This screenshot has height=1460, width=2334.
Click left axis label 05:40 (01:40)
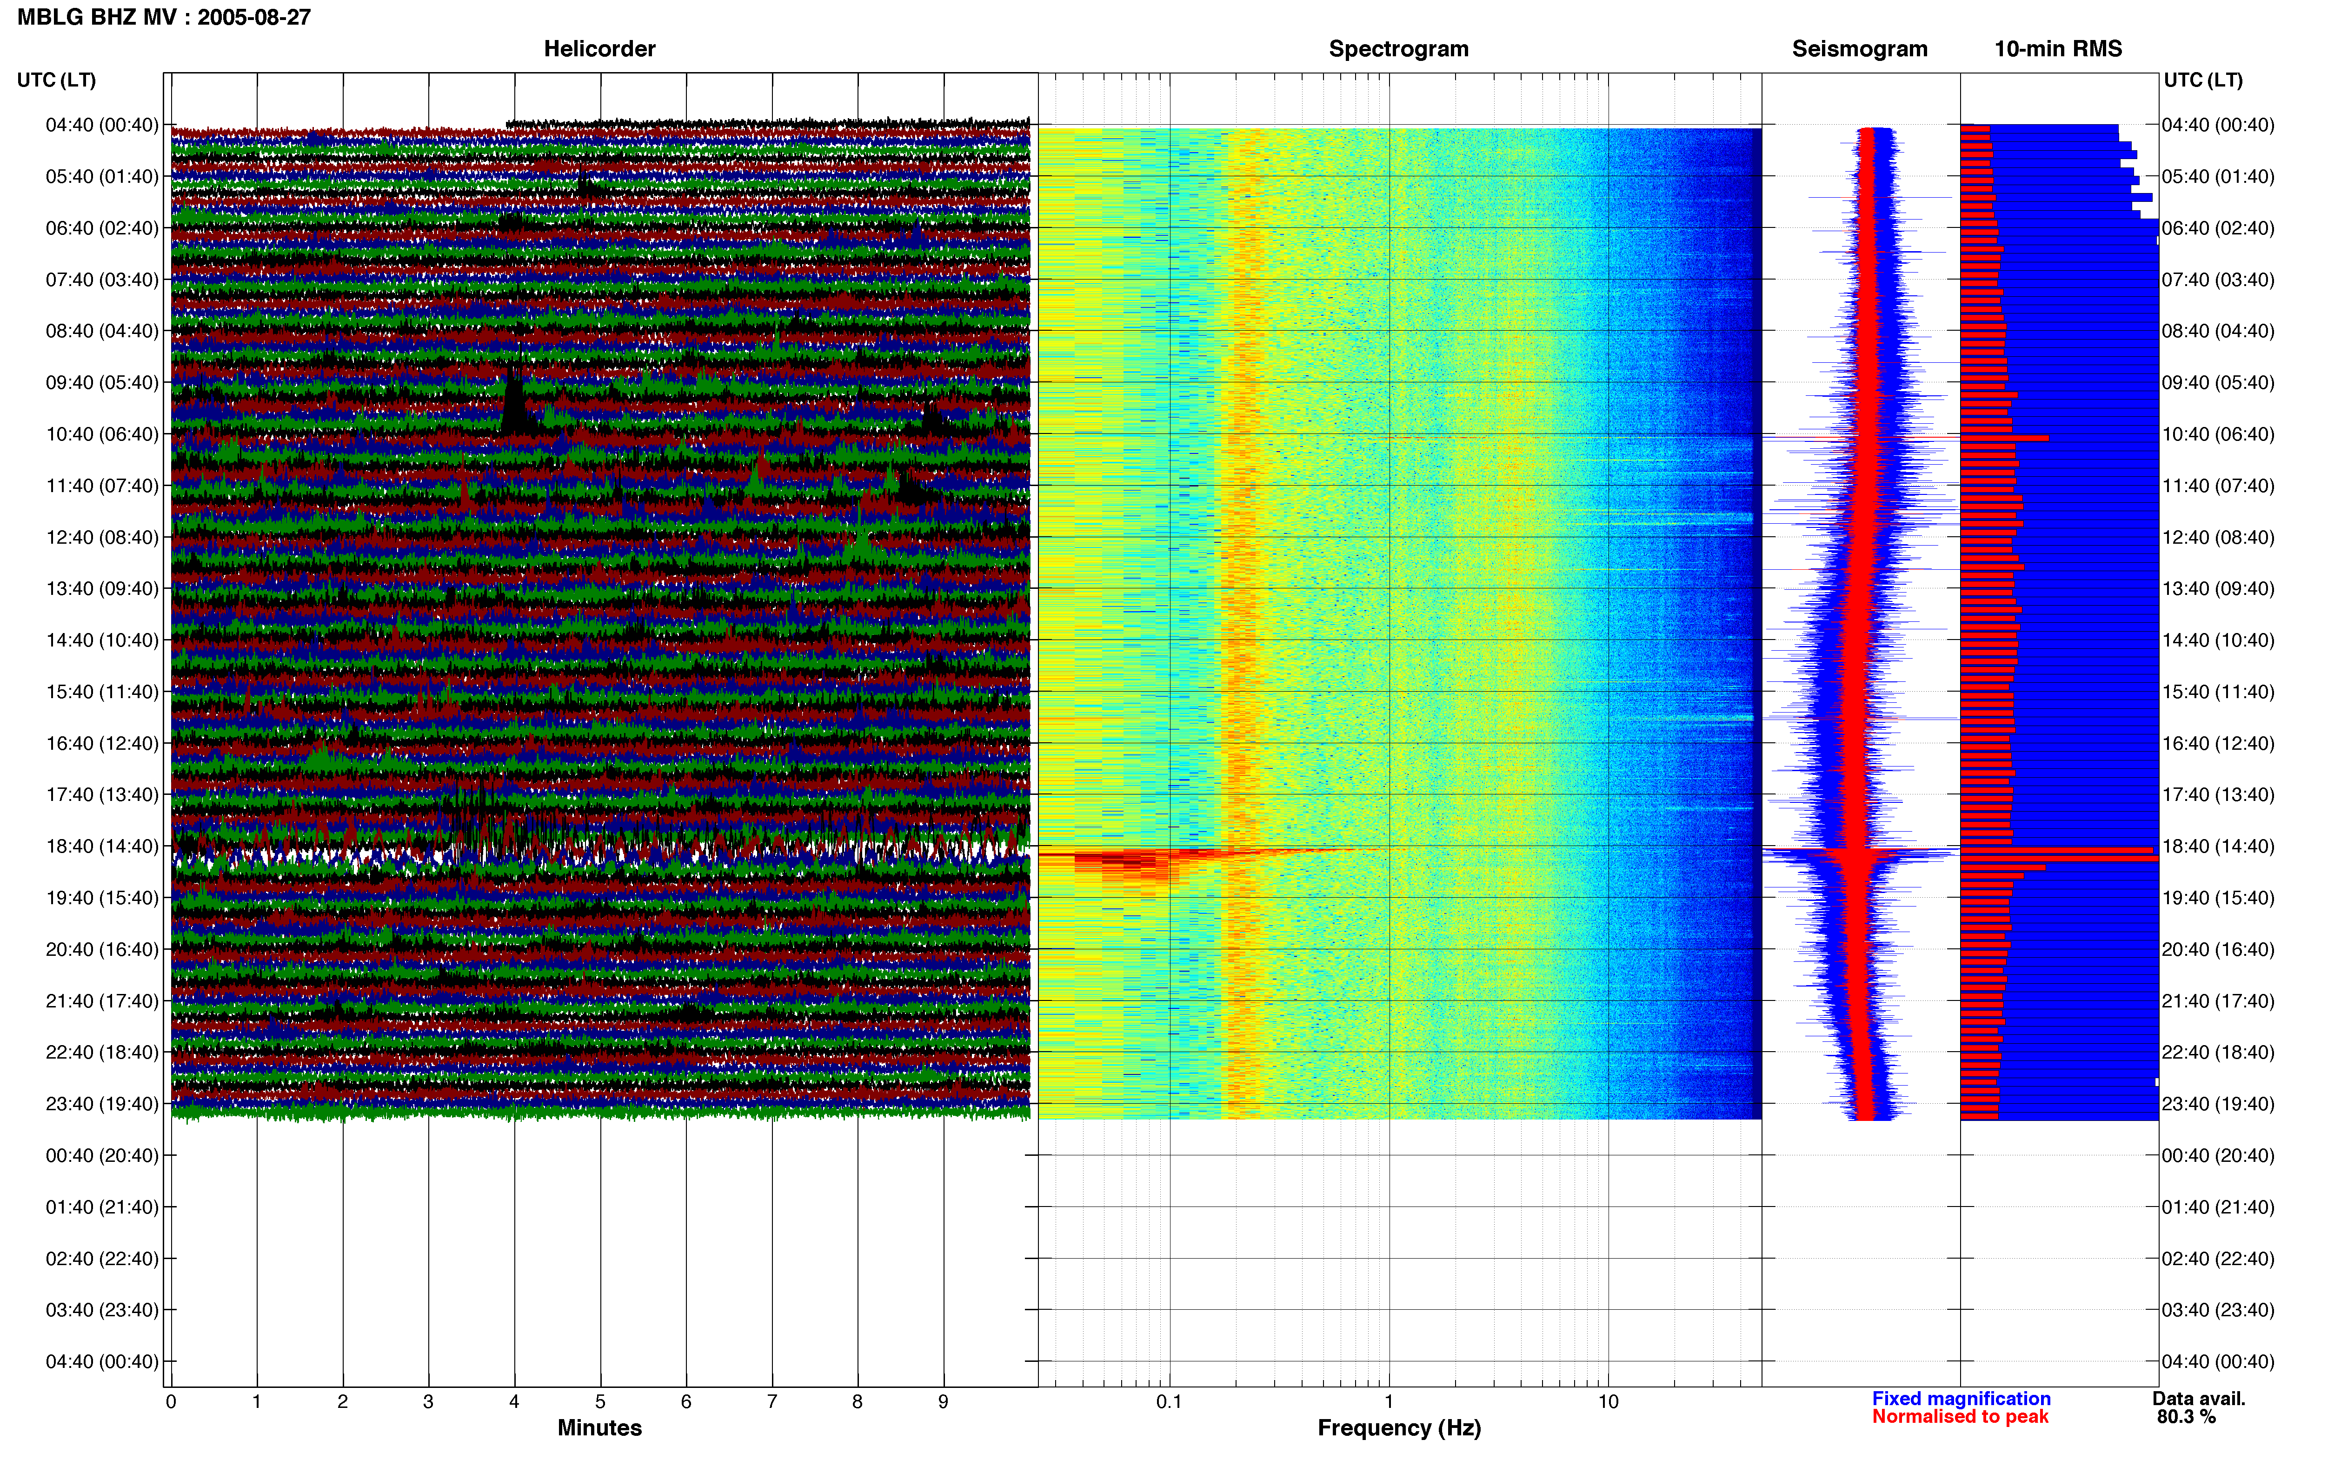(x=102, y=177)
